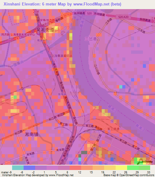This screenshot has width=155, height=177.
Task: Select the teal -9 meter legend swatch
Action: point(18,168)
